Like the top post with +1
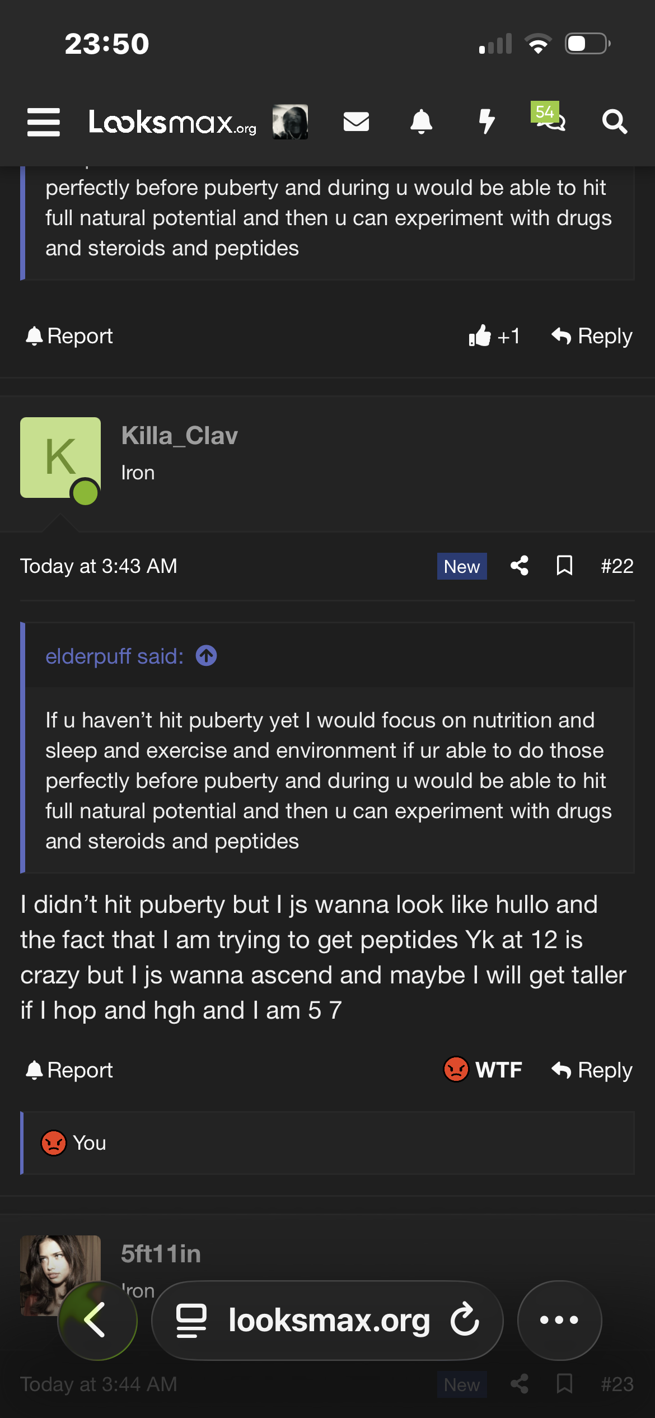The width and height of the screenshot is (655, 1418). (x=494, y=336)
